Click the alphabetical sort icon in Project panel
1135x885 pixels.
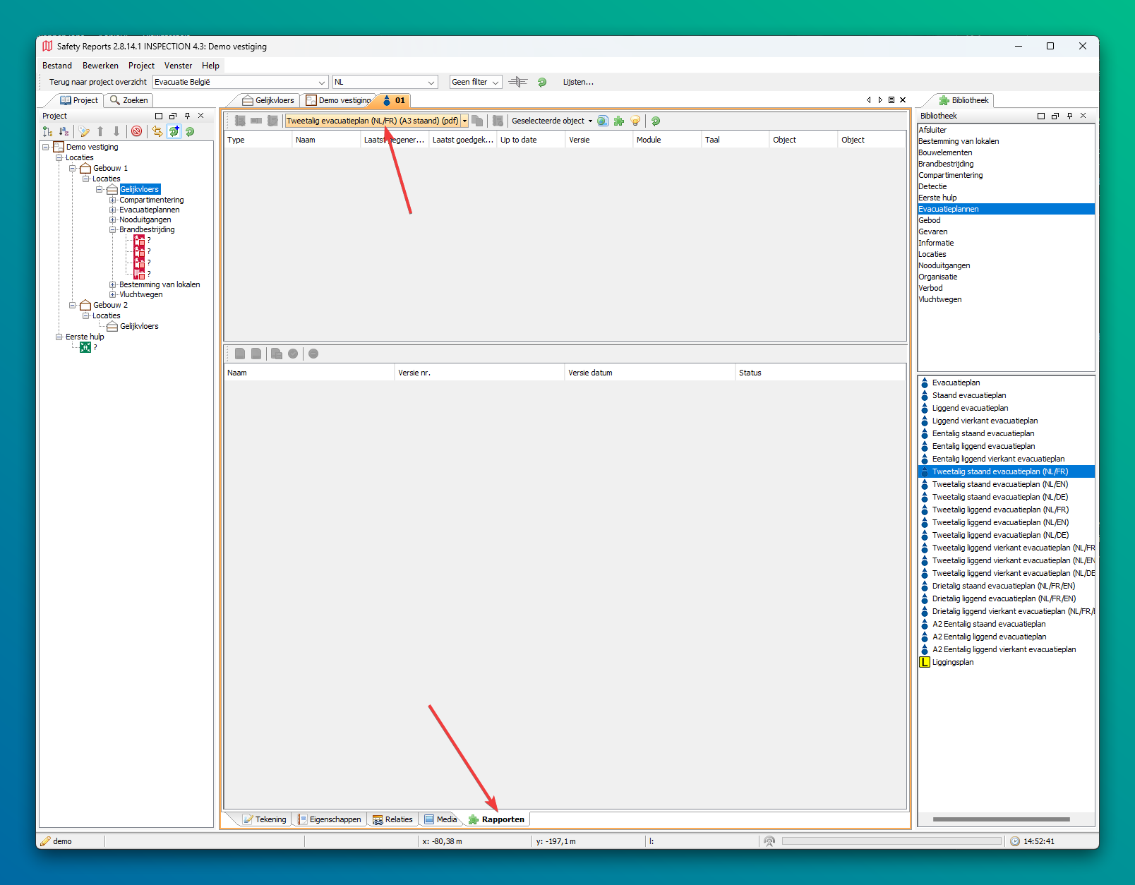64,131
